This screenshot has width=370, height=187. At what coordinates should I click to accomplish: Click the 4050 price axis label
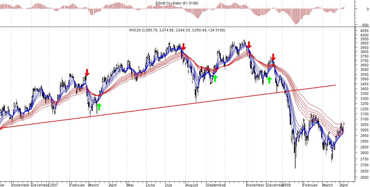[364, 31]
